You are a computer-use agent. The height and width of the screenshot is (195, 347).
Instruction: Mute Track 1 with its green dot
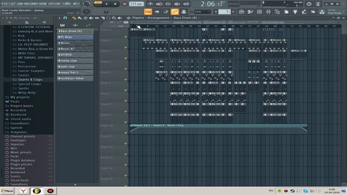click(126, 37)
